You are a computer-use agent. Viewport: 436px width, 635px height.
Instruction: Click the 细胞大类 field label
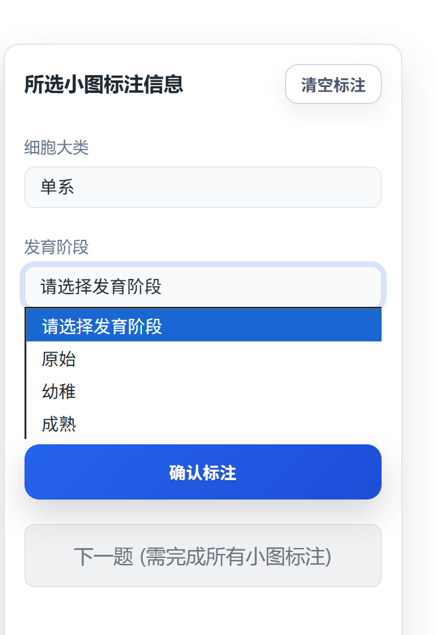pos(56,147)
